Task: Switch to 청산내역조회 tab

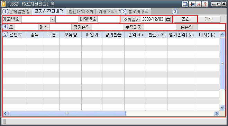Action: [x=81, y=11]
